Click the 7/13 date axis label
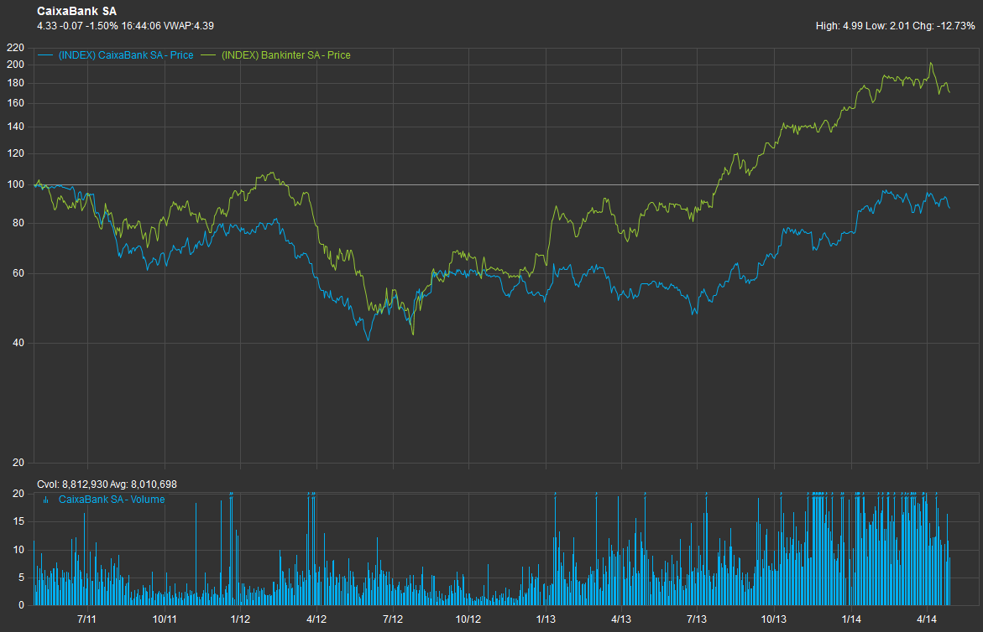Screen dimensions: 983x632 click(x=697, y=619)
